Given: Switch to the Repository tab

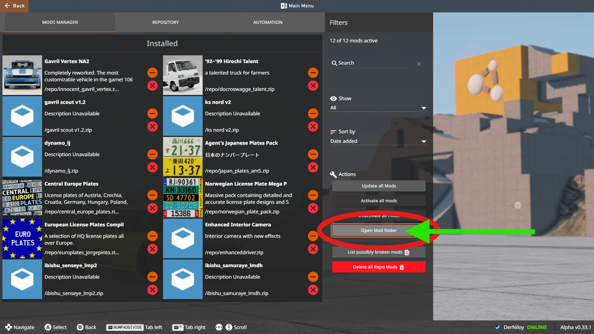Looking at the screenshot, I should point(165,22).
